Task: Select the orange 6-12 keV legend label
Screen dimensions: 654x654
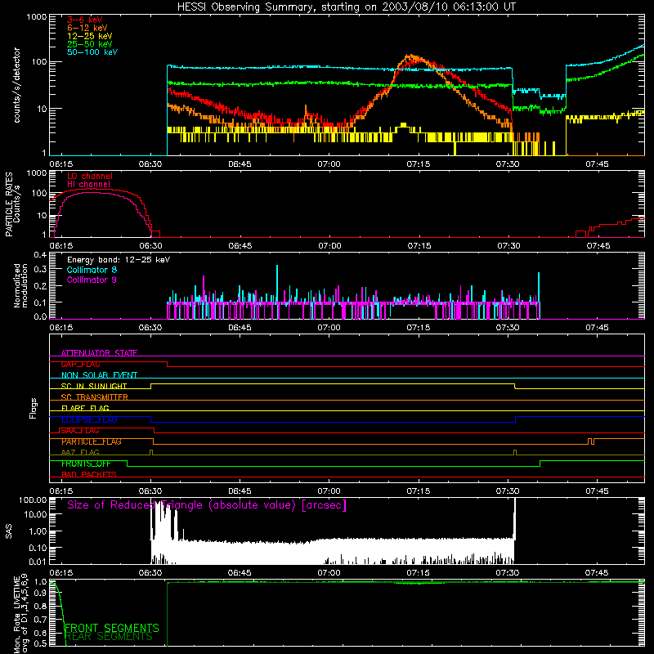Action: [87, 28]
